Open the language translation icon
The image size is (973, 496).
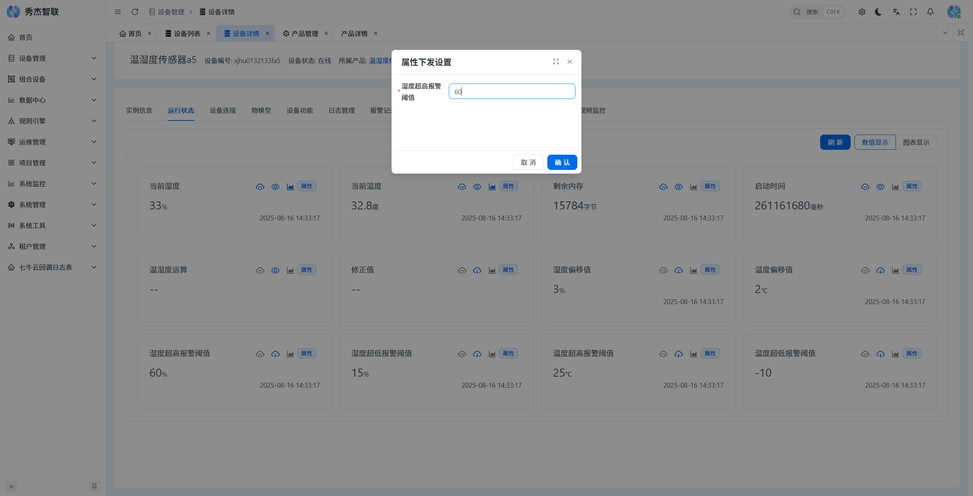(896, 12)
